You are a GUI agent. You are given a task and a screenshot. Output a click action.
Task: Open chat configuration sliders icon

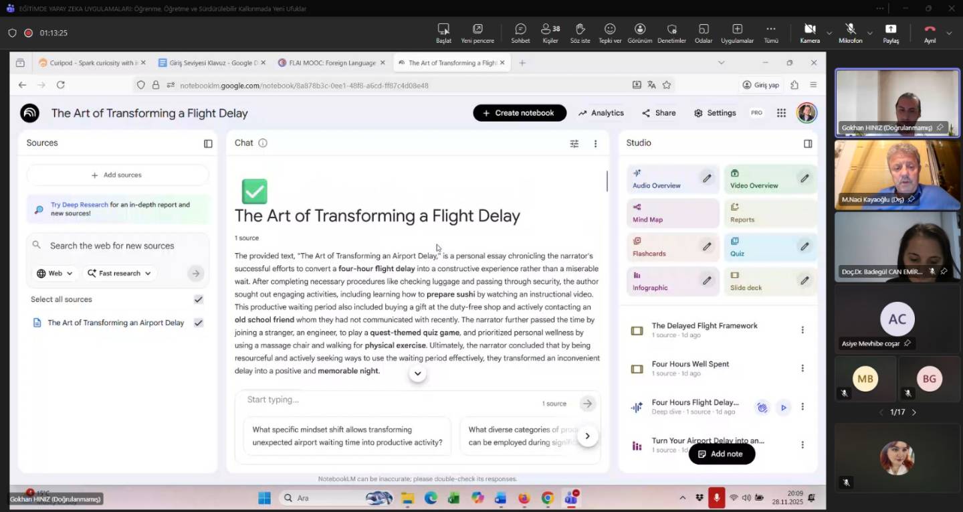click(x=574, y=144)
